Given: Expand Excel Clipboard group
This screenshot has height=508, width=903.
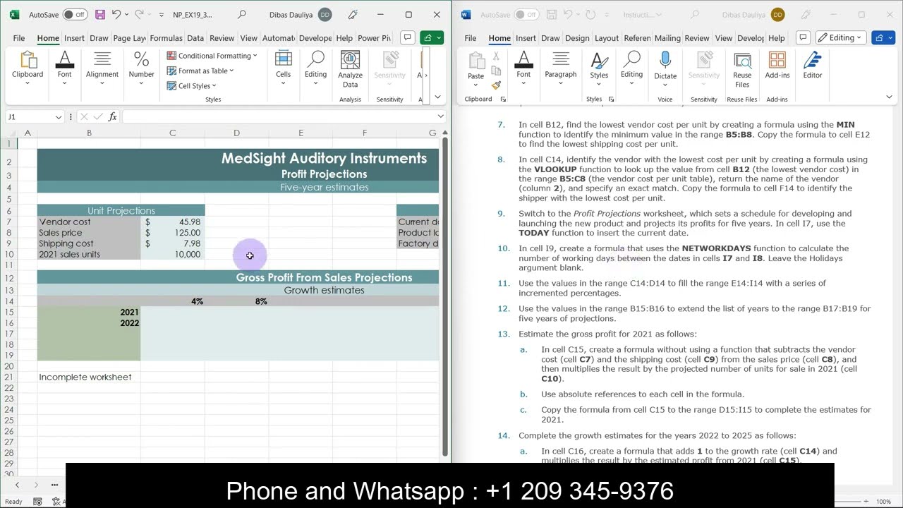Looking at the screenshot, I should point(28,68).
